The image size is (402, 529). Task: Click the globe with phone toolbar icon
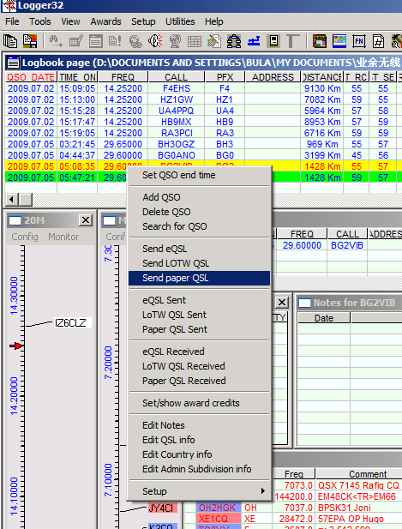(x=135, y=41)
